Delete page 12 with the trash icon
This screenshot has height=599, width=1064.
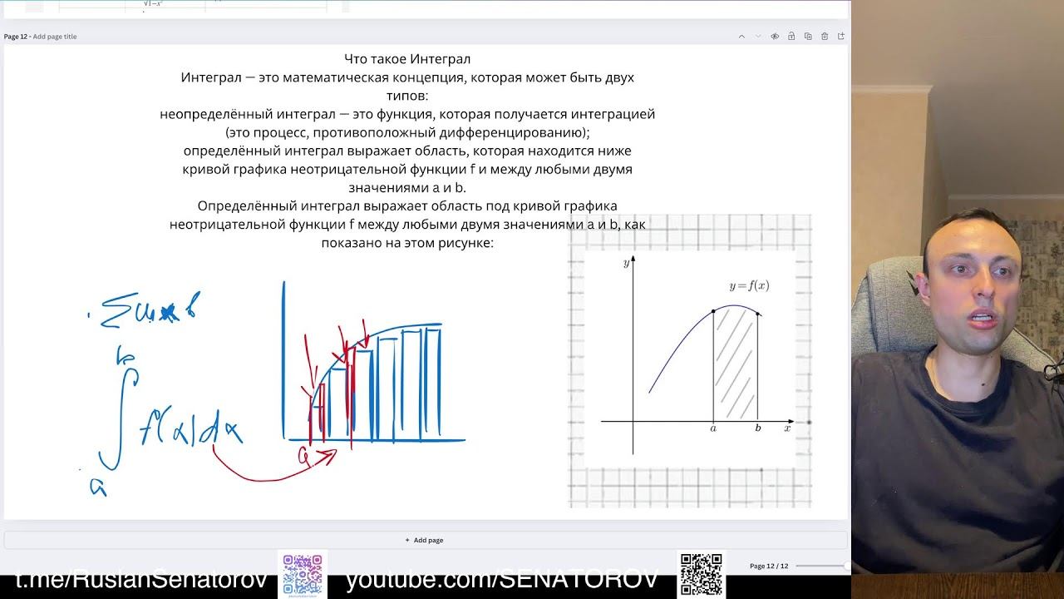[x=825, y=37]
